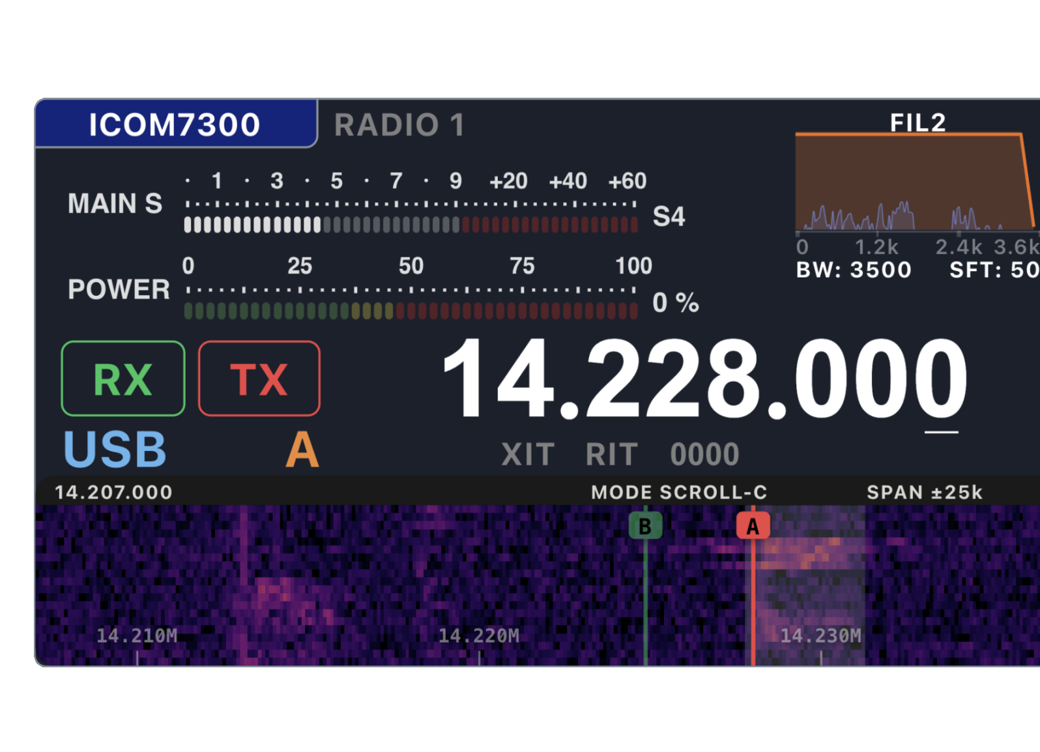Click the 0000 RIT offset value
This screenshot has width=1040, height=752.
coord(704,454)
